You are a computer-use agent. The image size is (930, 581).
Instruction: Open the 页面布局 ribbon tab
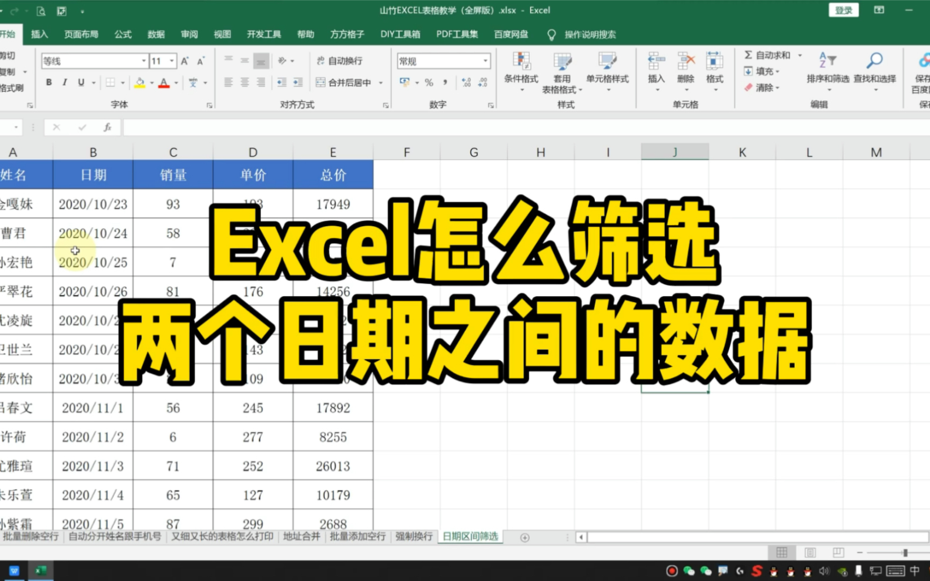tap(81, 34)
